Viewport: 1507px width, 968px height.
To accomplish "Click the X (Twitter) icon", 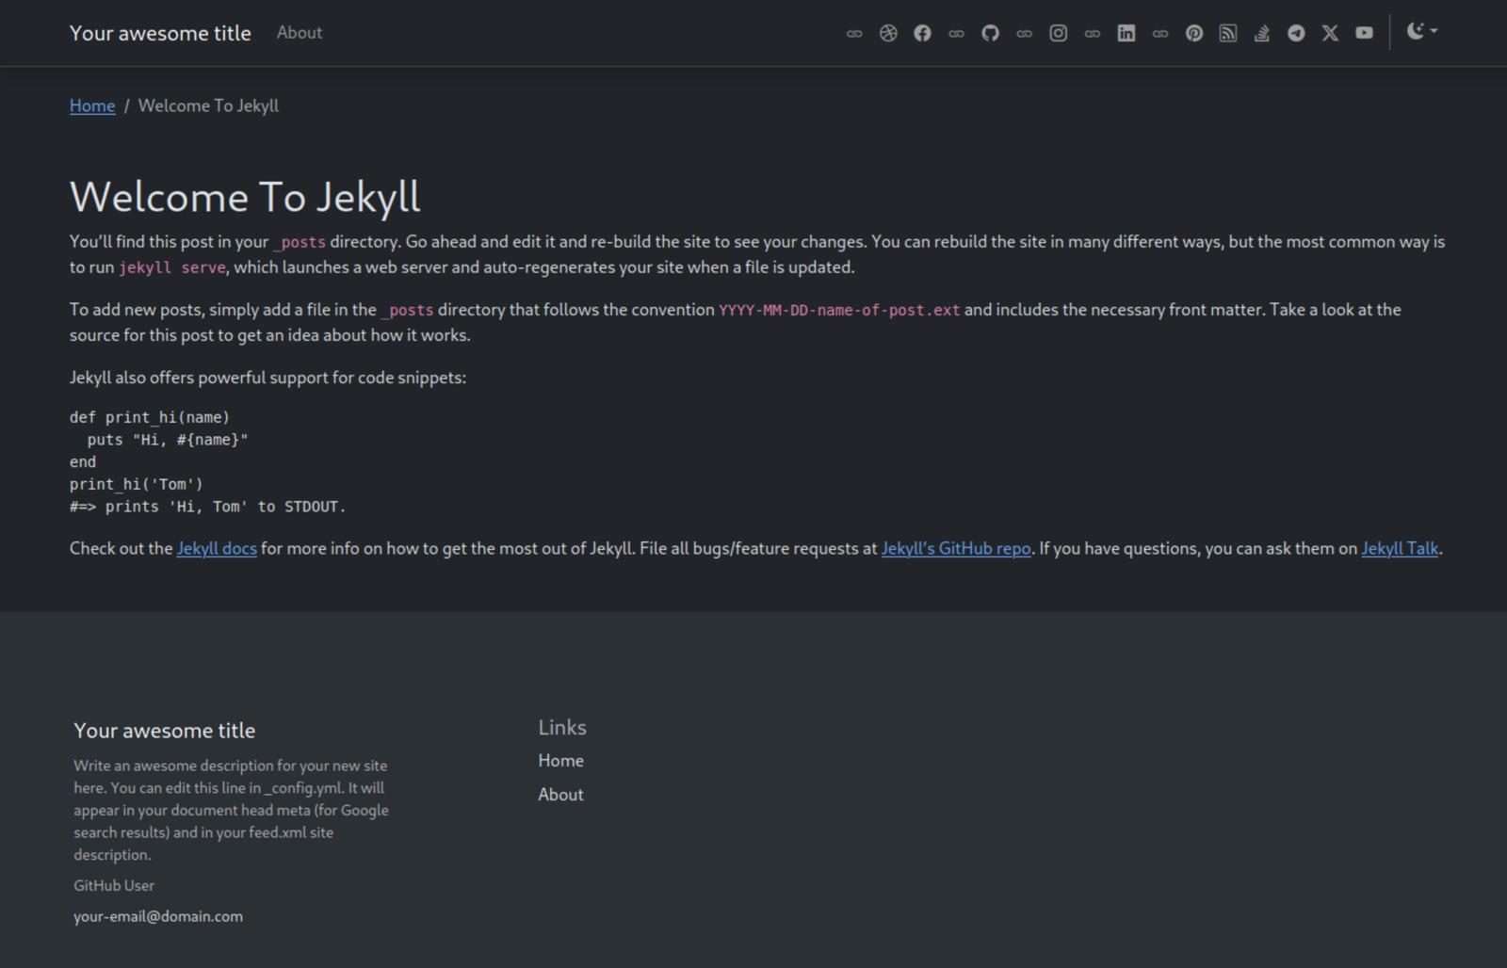I will coord(1330,32).
